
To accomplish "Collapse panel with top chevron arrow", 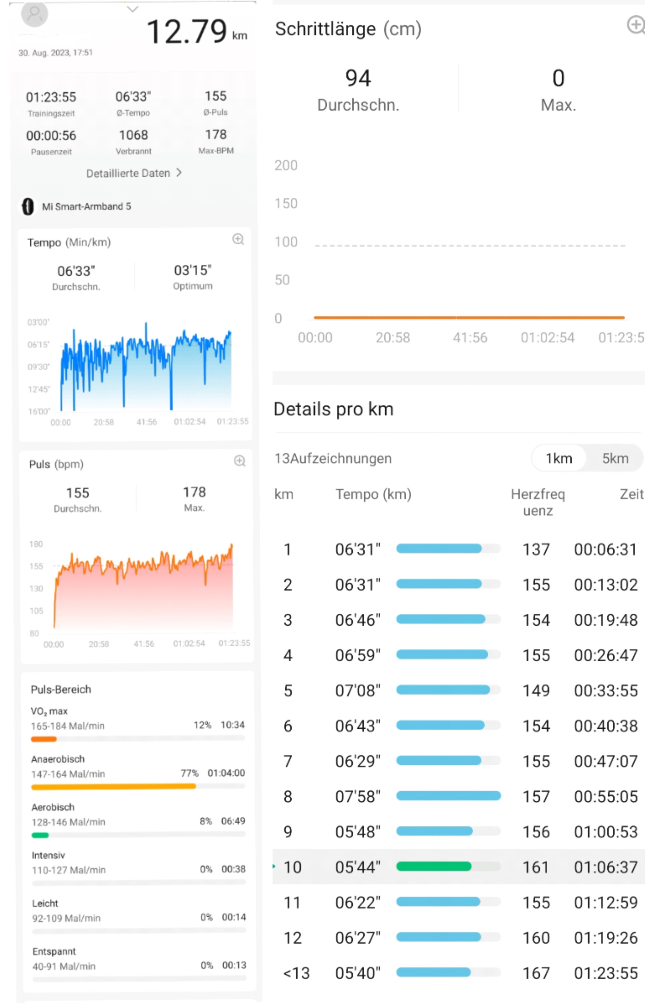I will (133, 9).
